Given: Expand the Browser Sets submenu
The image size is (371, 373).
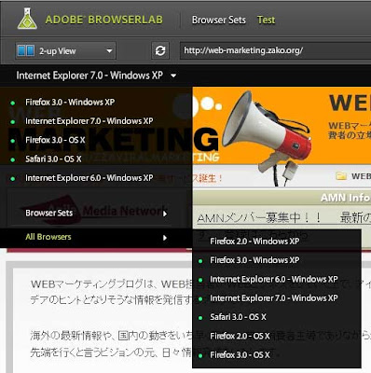Looking at the screenshot, I should coord(96,214).
